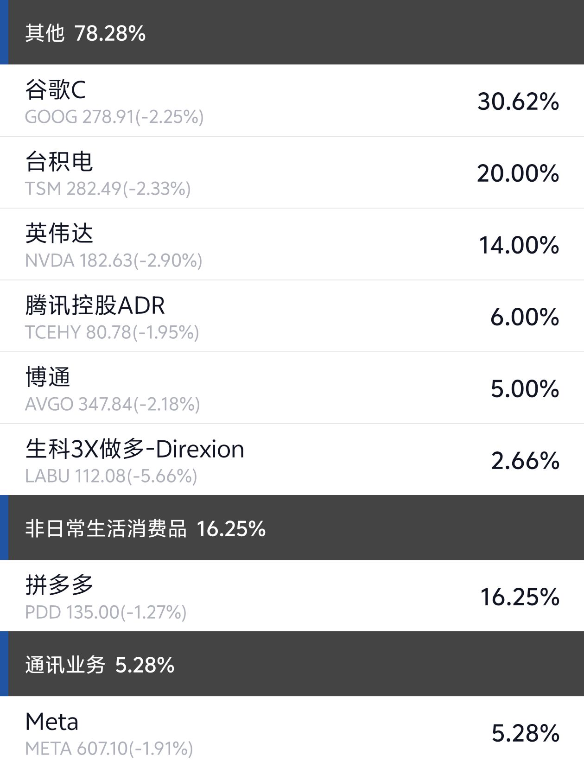Click the GOOG 278.91 ticker quote line
584x762 pixels.
(114, 117)
